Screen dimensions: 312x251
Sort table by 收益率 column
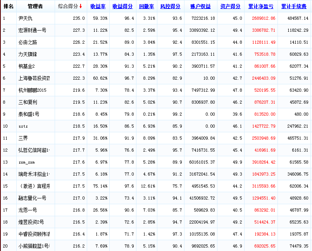98,6
